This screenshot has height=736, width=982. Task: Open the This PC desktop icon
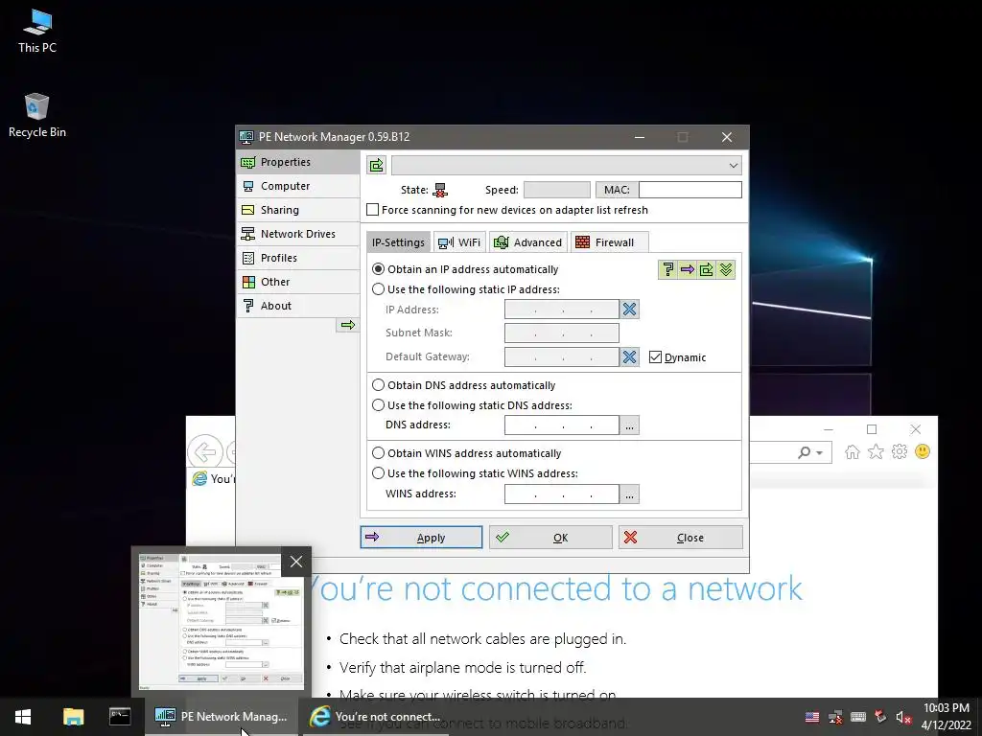[x=37, y=31]
